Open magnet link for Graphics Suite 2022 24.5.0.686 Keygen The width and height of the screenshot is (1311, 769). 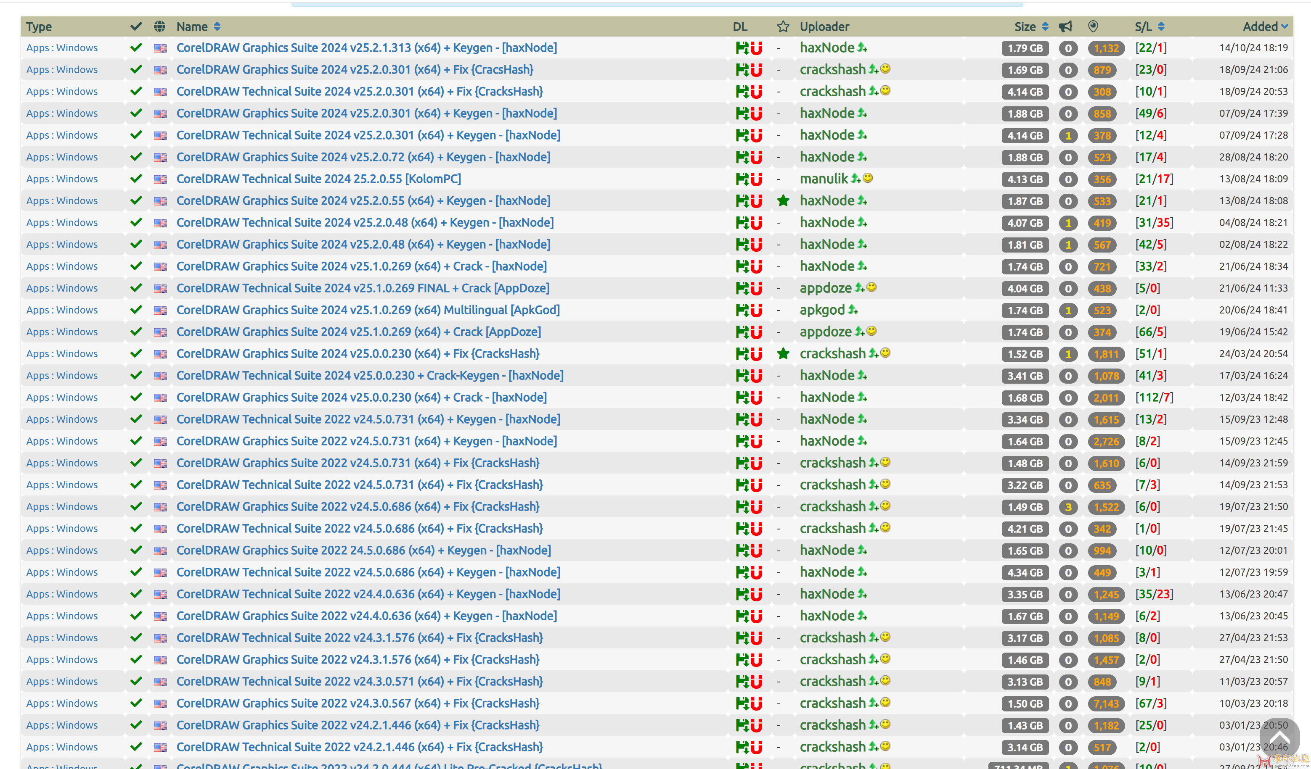pos(756,550)
